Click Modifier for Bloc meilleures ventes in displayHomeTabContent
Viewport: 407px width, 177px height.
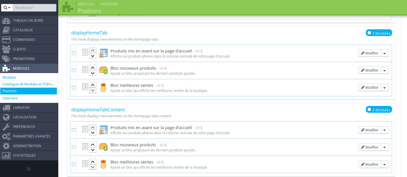click(370, 164)
